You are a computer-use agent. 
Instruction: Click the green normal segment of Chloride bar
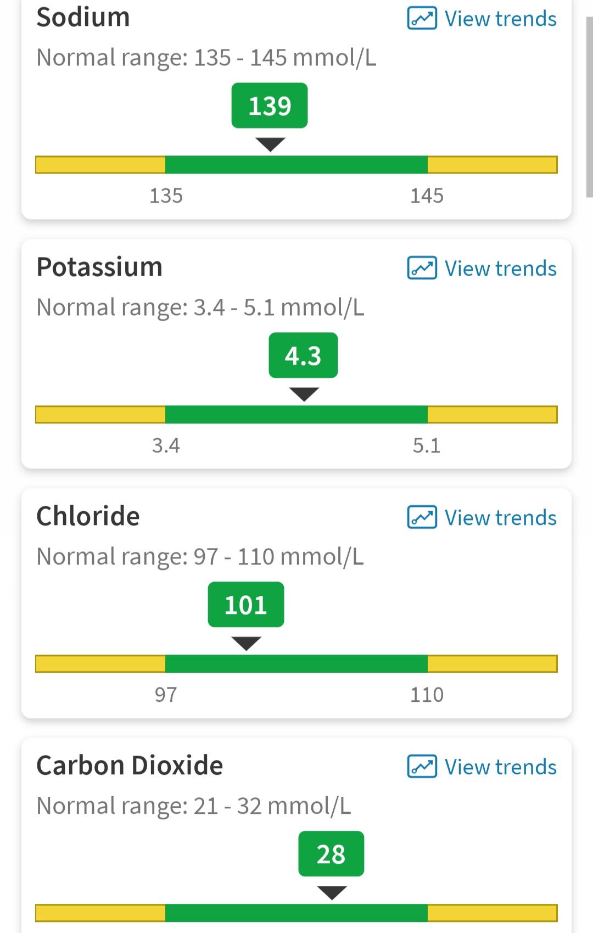pyautogui.click(x=296, y=664)
